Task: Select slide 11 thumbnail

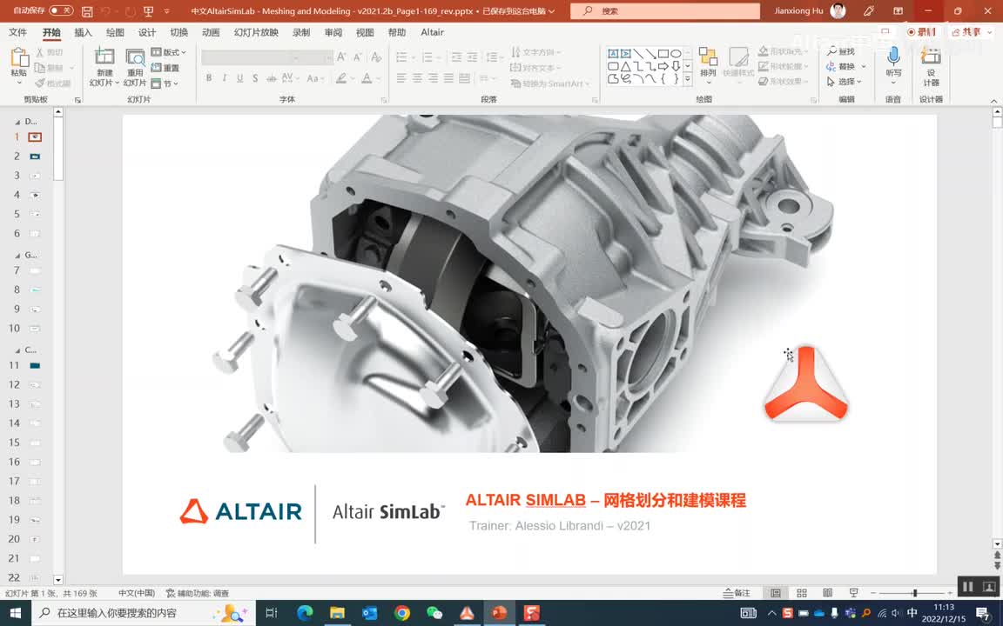Action: point(35,365)
